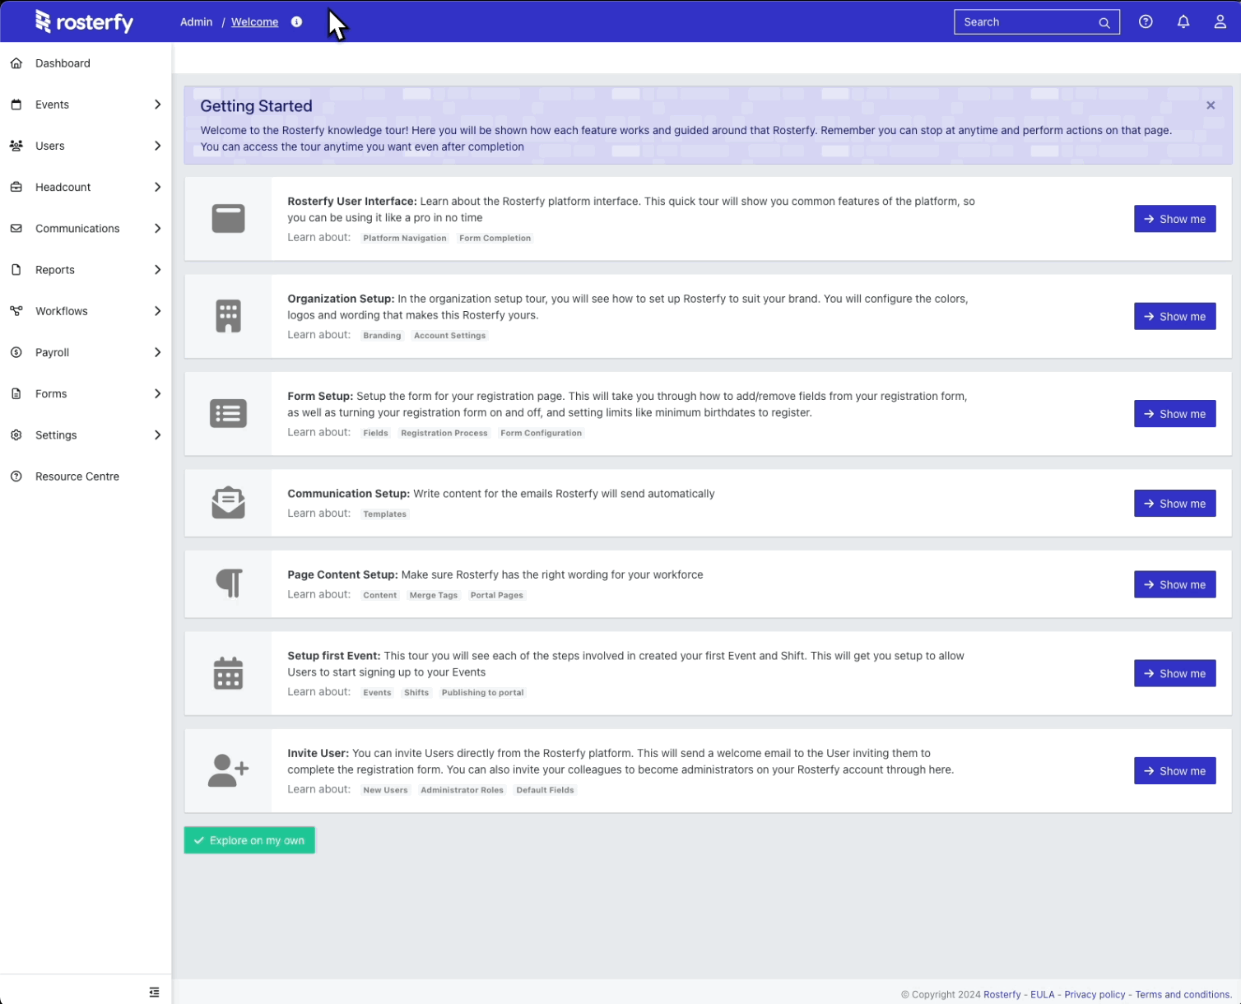This screenshot has width=1241, height=1004.
Task: Click the Organization Setup building icon
Action: 228,316
